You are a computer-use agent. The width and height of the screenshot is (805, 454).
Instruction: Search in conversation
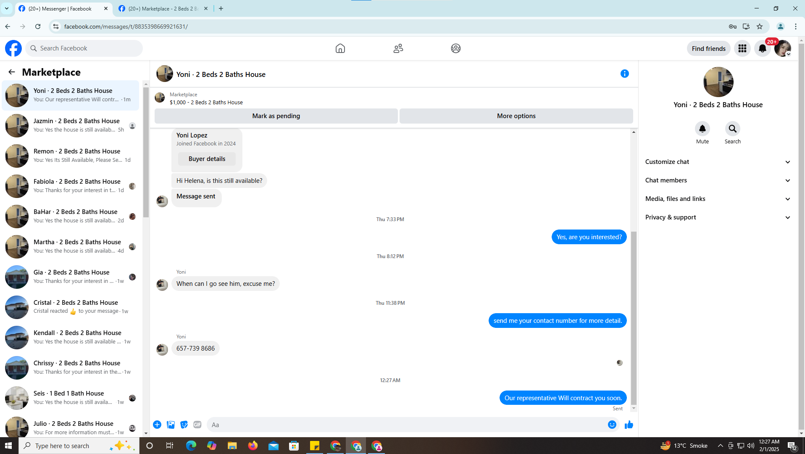(733, 129)
